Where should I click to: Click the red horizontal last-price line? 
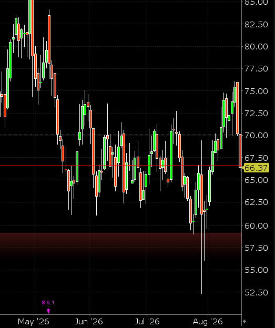[120, 165]
